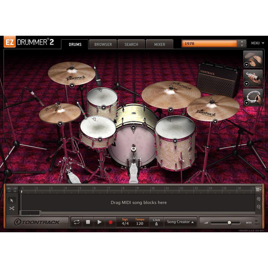This screenshot has height=268, width=268.
Task: Open the snare drum instrument menu
Action: pos(100,140)
